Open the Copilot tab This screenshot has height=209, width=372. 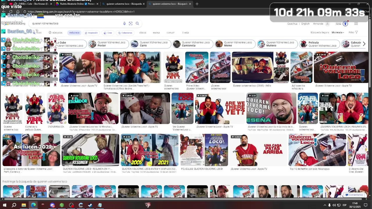click(171, 33)
